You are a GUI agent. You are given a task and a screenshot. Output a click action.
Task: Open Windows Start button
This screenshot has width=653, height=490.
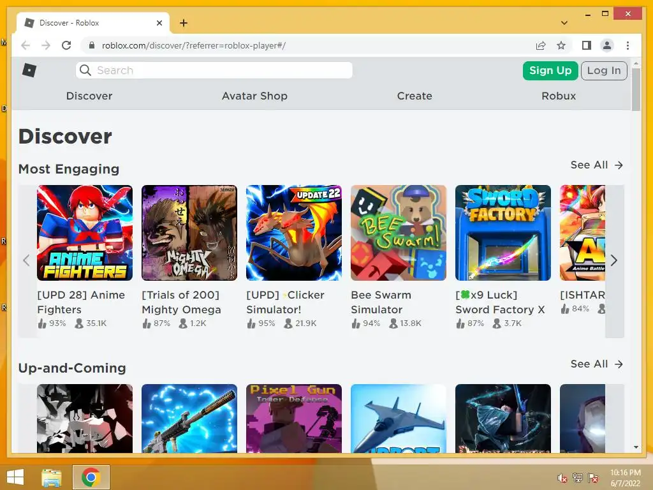pos(15,477)
